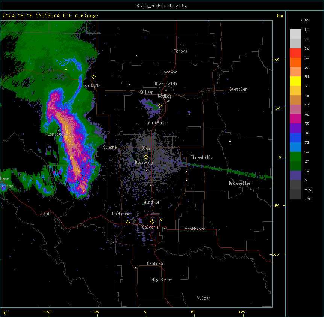
Task: Select the light green band above 20 in legend
Action: pyautogui.click(x=295, y=157)
